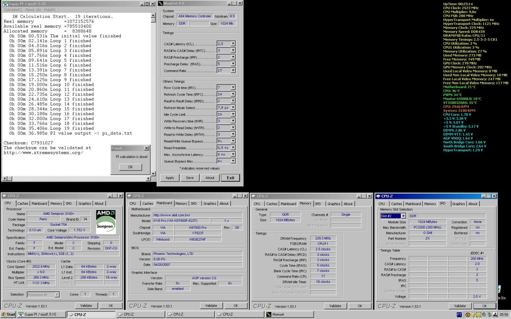This screenshot has height=319, width=511.
Task: Open the Calculate(C) menu in Super PI
Action: (13, 10)
